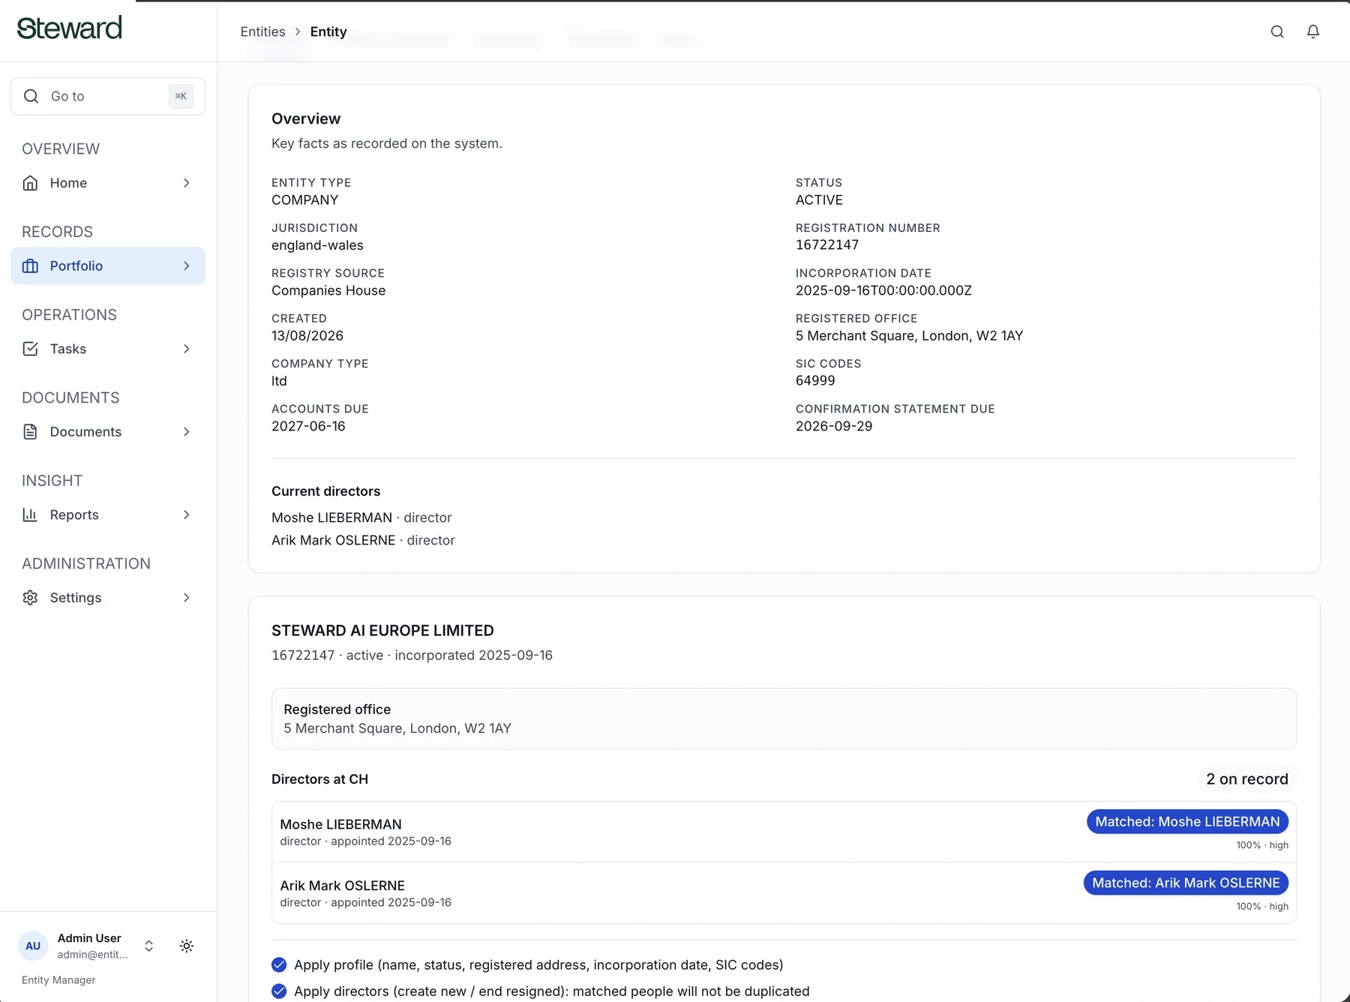
Task: Click Matched: Arik Mark OSLERNE badge
Action: coord(1186,883)
